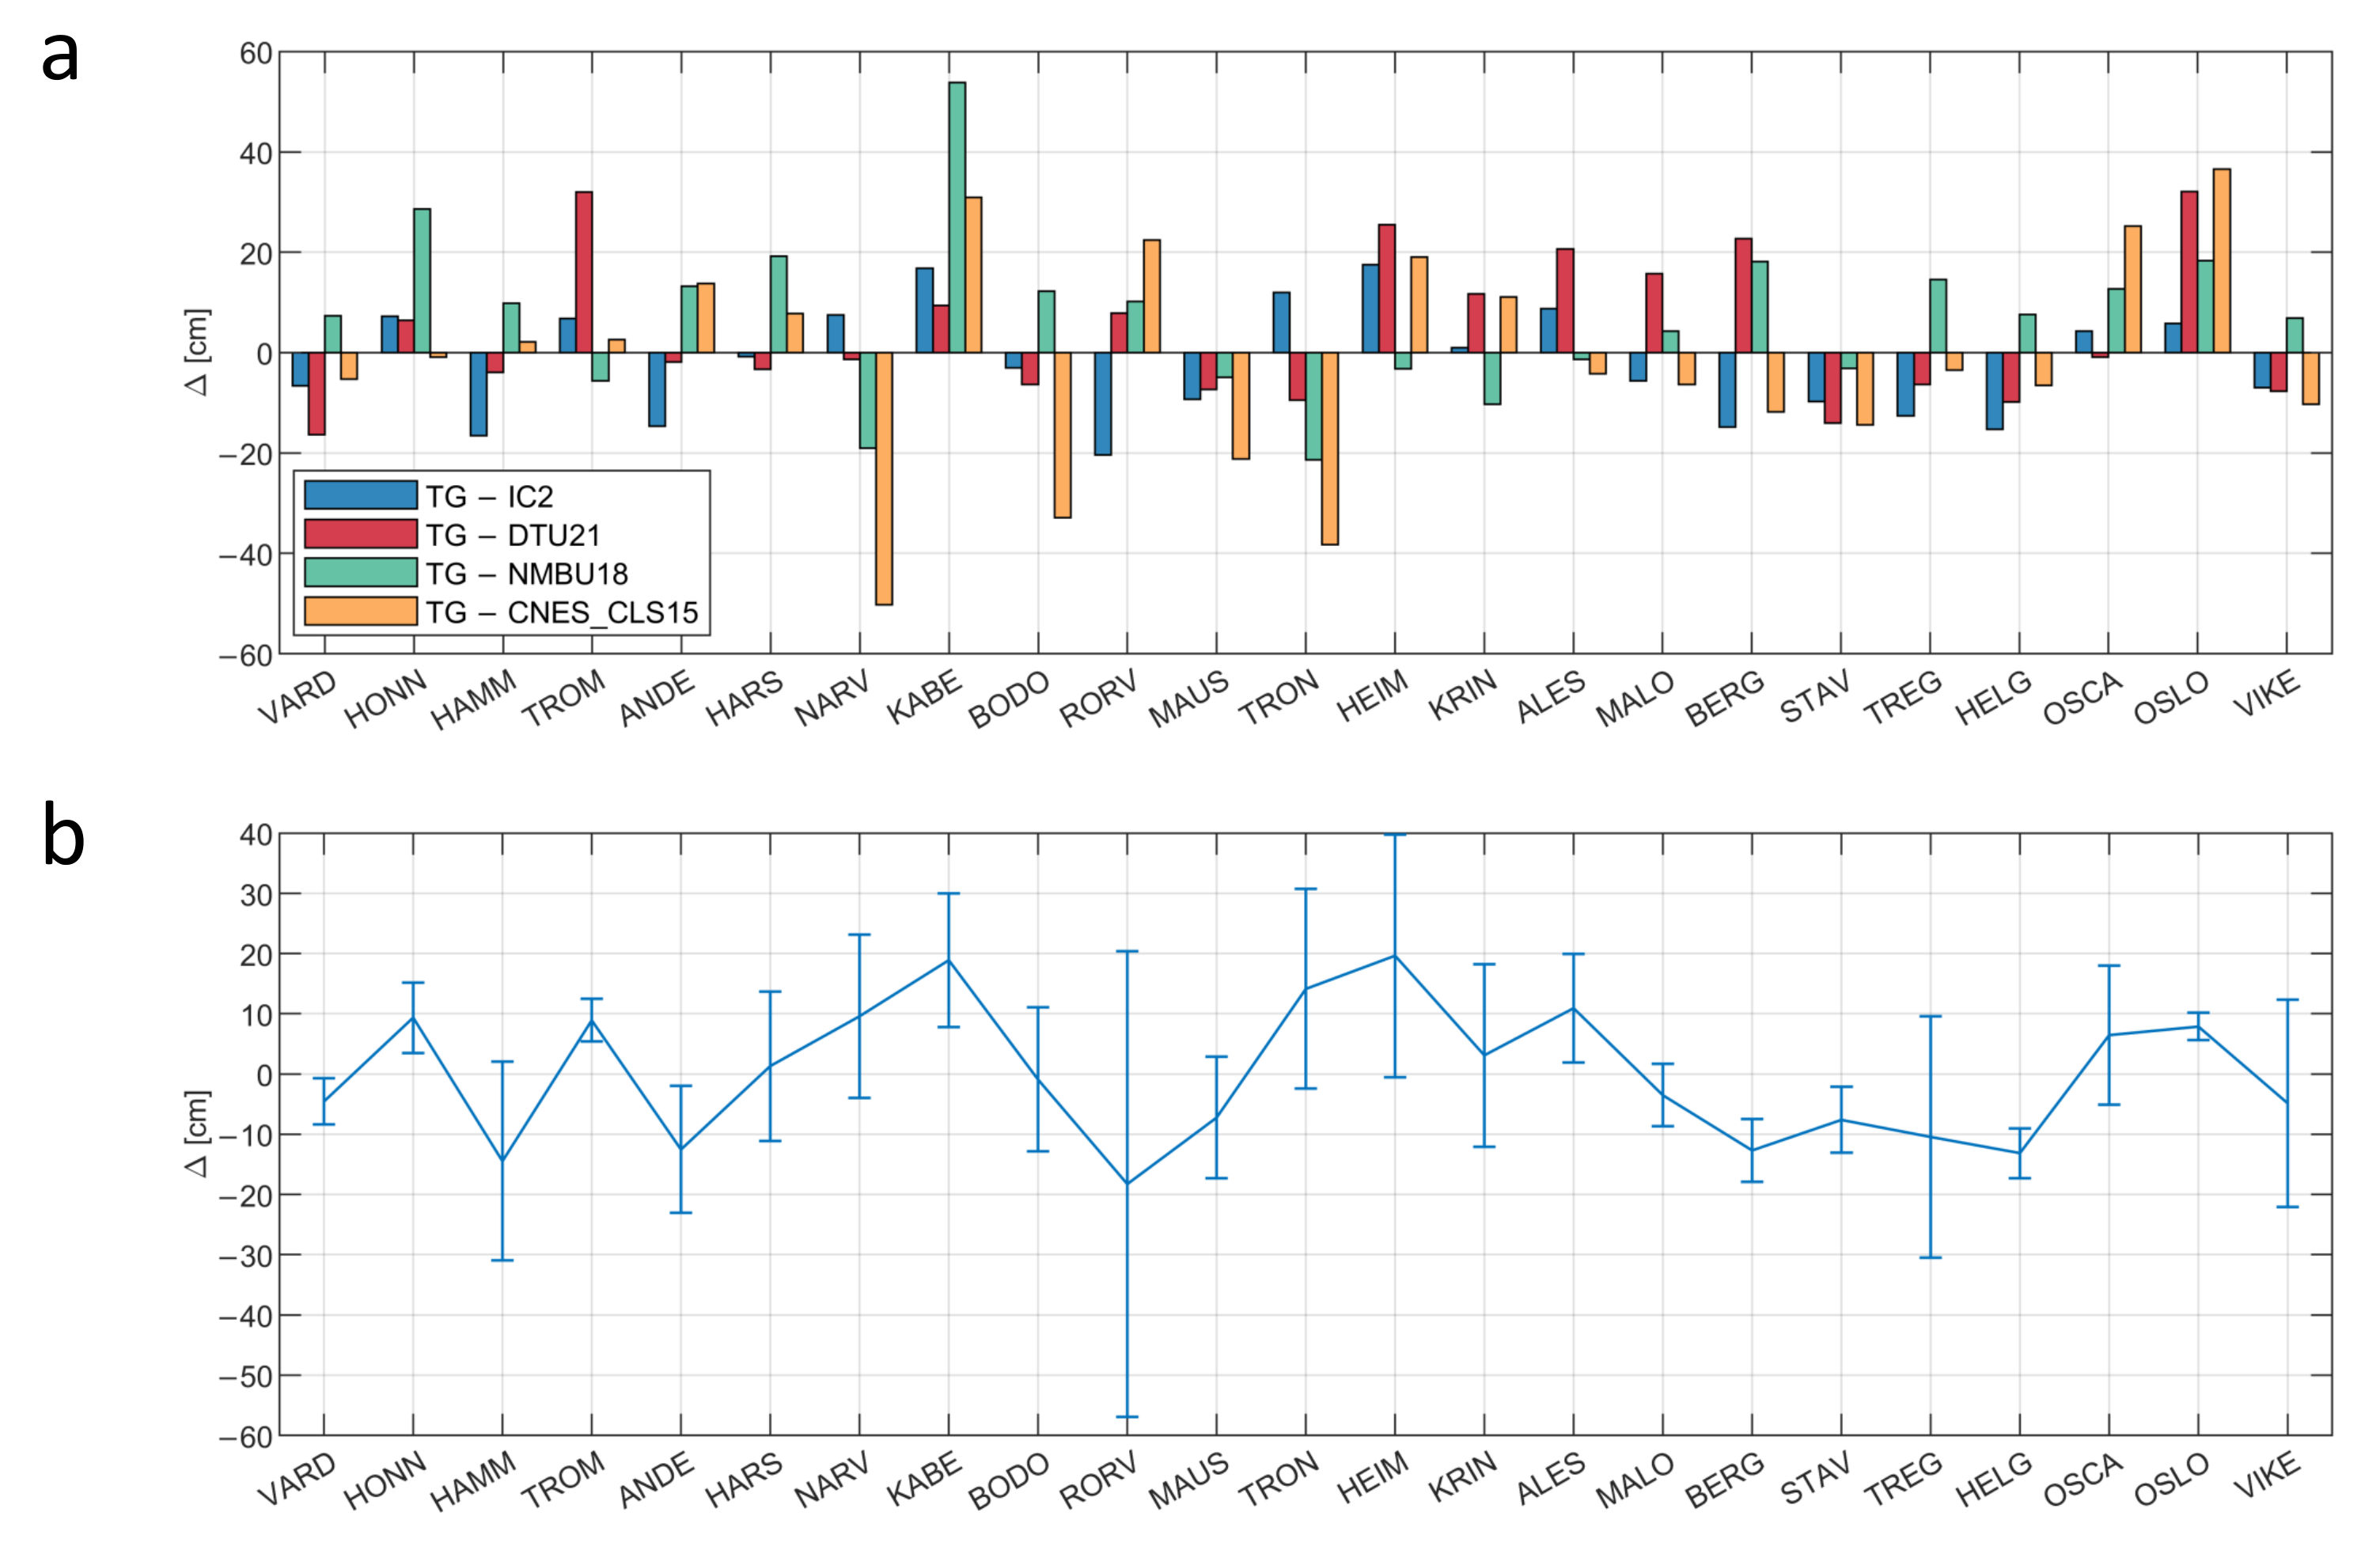Click the VIKE x-axis label in bottom chart
The height and width of the screenshot is (1554, 2380).
coord(2268,1476)
